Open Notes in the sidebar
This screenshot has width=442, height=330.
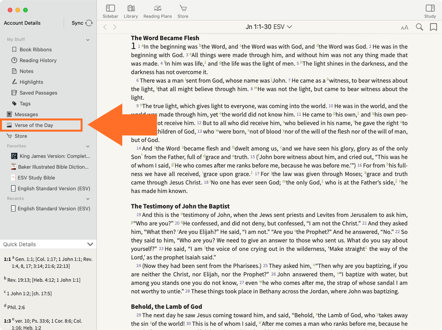pos(27,71)
